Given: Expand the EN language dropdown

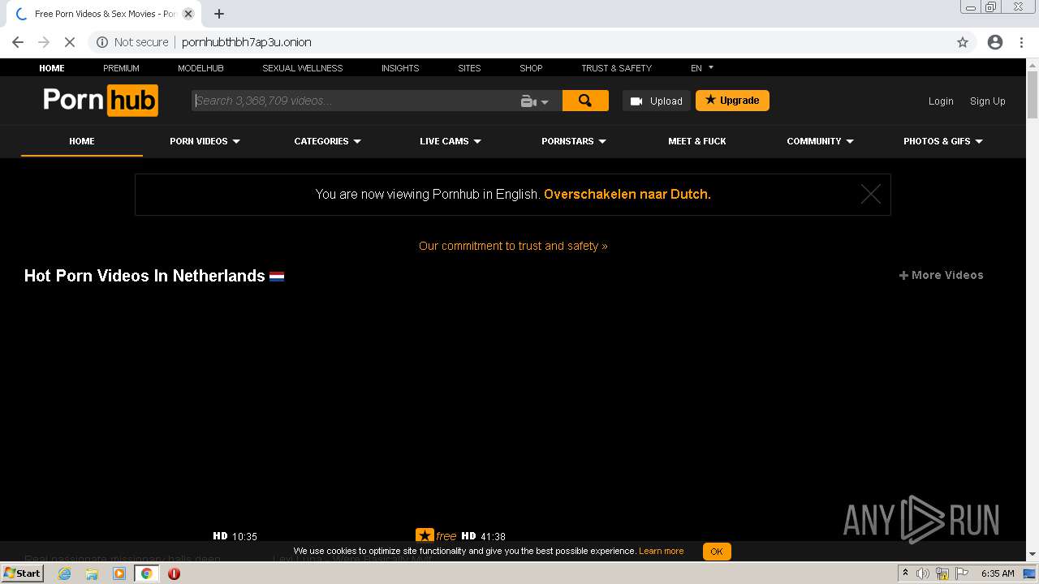Looking at the screenshot, I should [702, 68].
